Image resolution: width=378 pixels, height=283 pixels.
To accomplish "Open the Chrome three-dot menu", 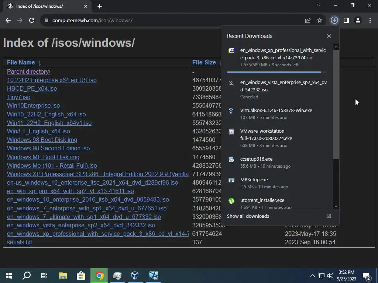I will (370, 21).
